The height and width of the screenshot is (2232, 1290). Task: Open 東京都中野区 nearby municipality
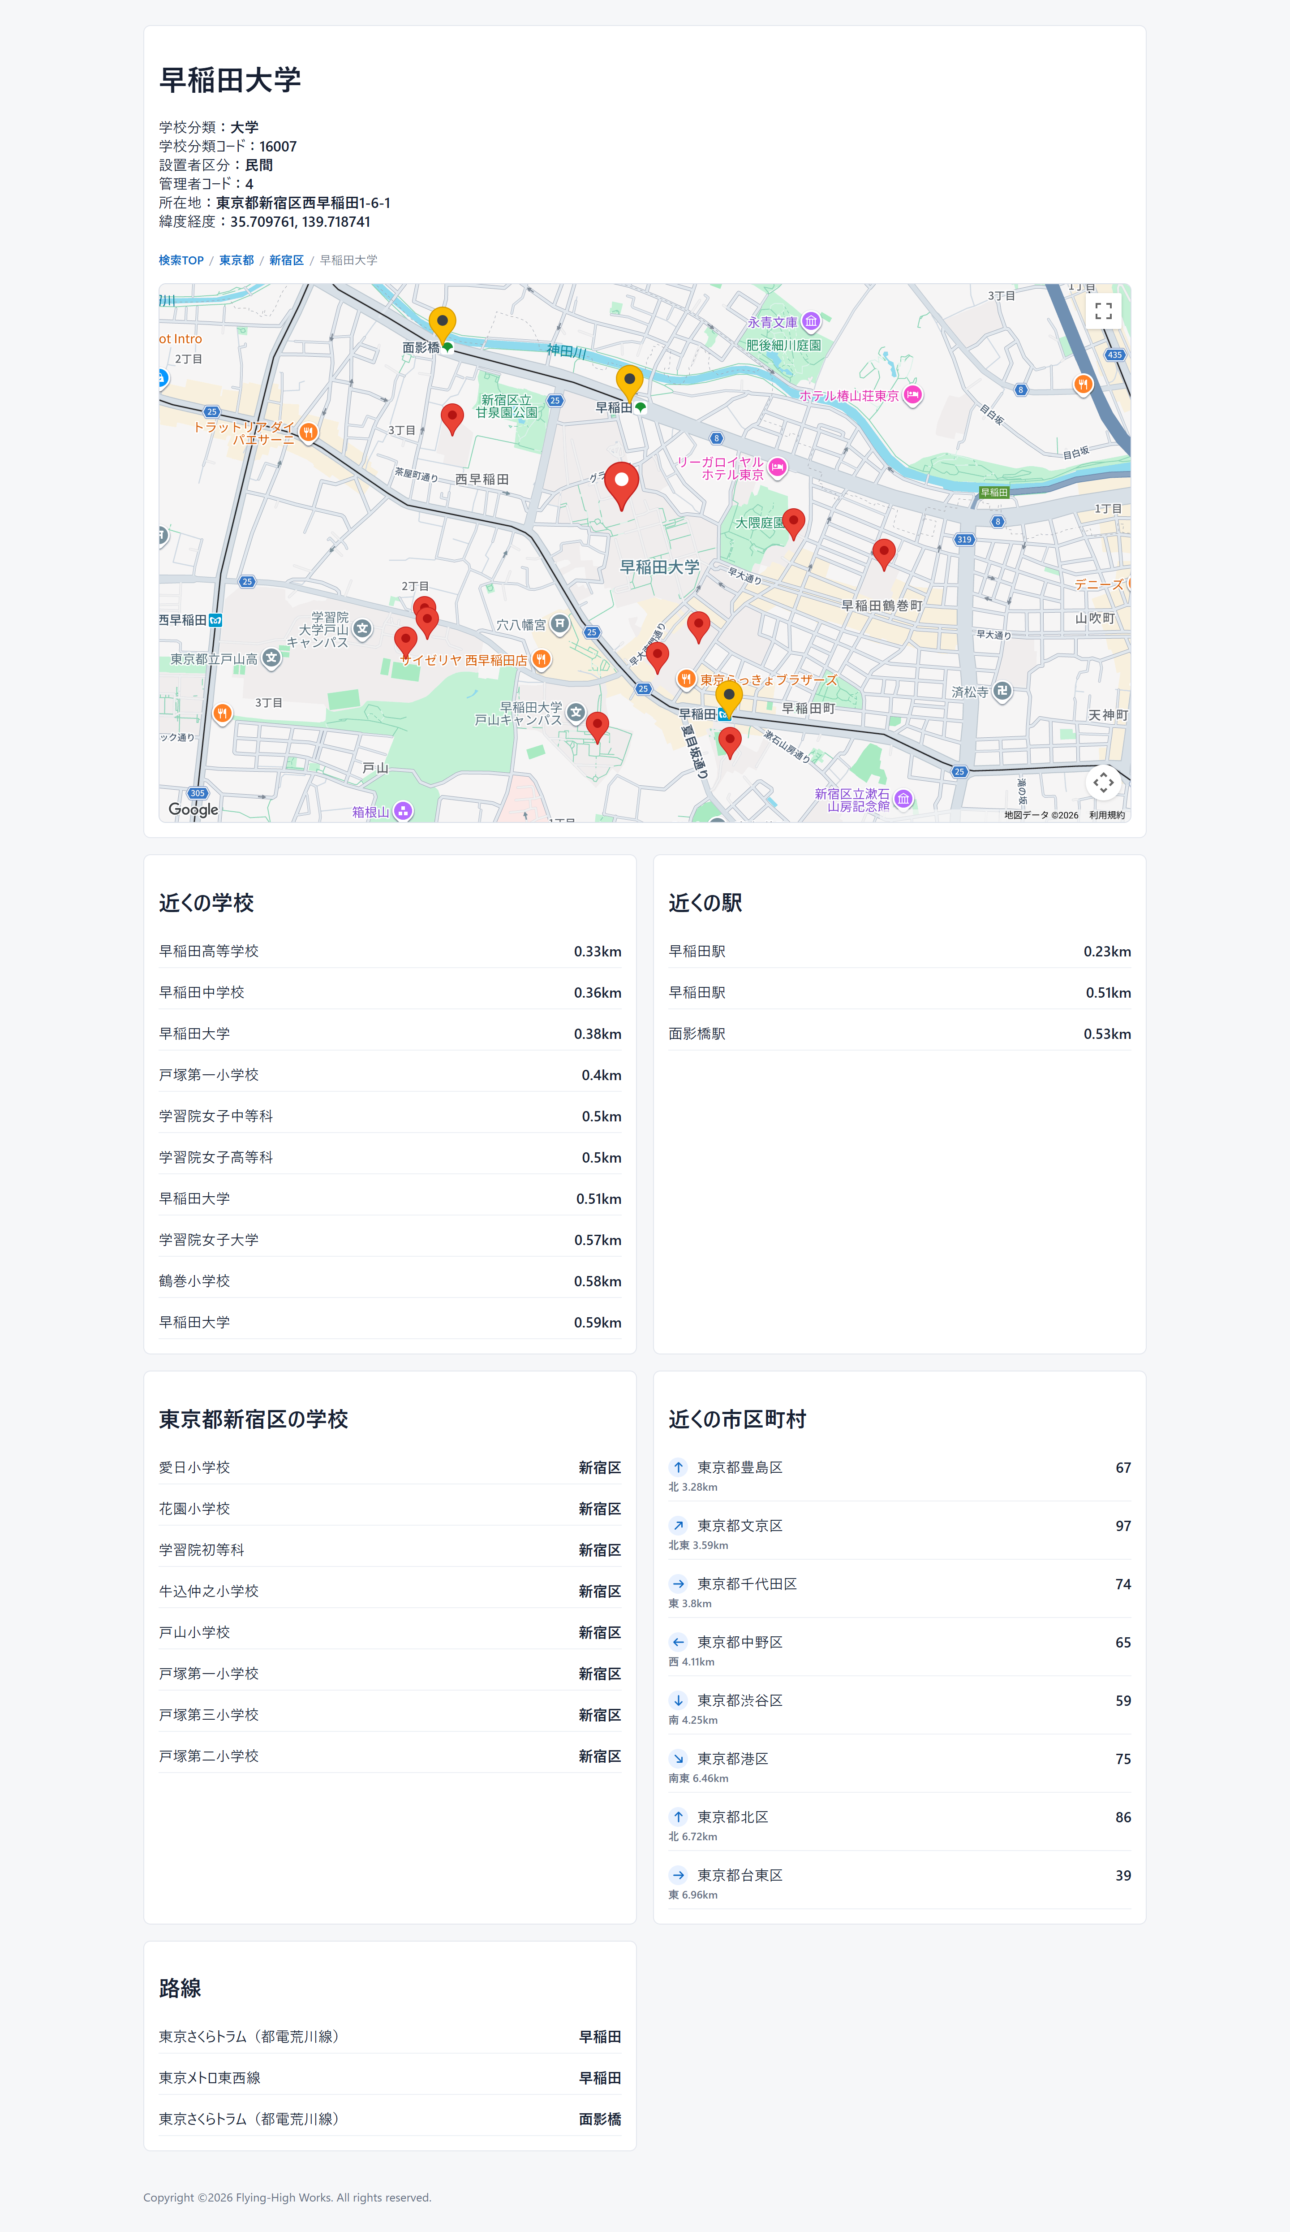(899, 1650)
